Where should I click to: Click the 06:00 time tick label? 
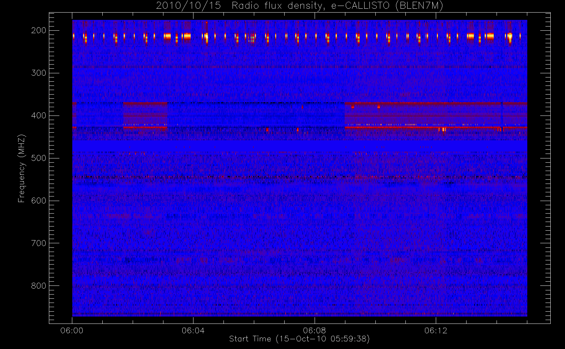pos(72,331)
